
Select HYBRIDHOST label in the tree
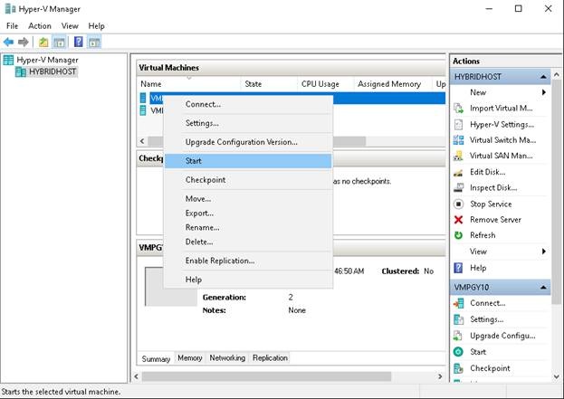coord(53,71)
